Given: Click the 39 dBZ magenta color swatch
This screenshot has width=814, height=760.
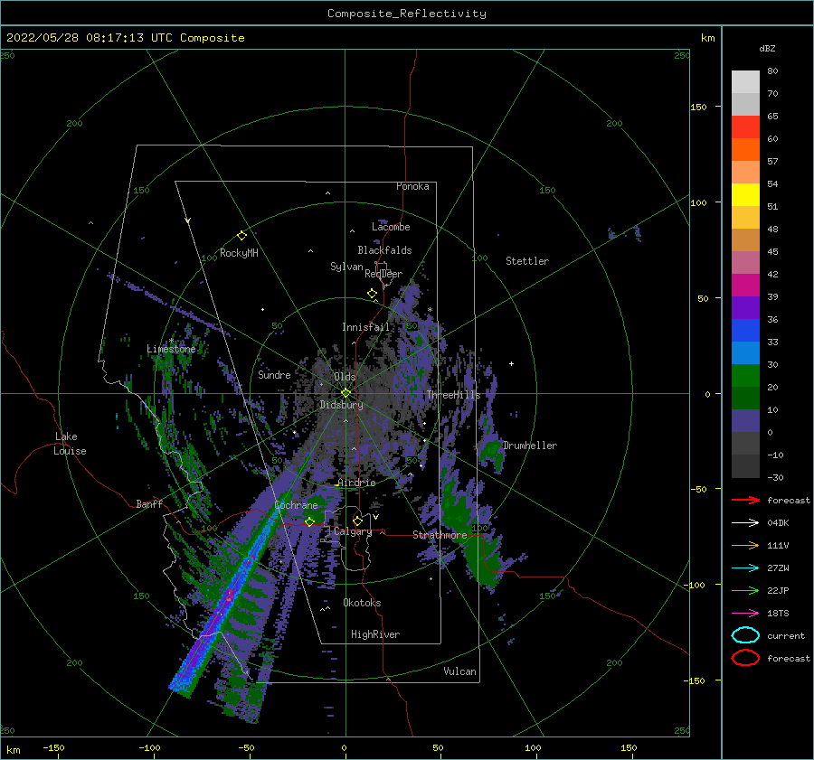Looking at the screenshot, I should tap(745, 286).
